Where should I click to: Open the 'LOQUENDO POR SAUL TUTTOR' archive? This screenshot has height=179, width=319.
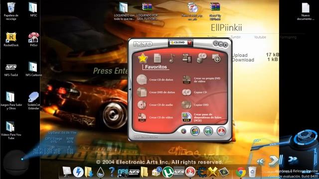pos(147,11)
